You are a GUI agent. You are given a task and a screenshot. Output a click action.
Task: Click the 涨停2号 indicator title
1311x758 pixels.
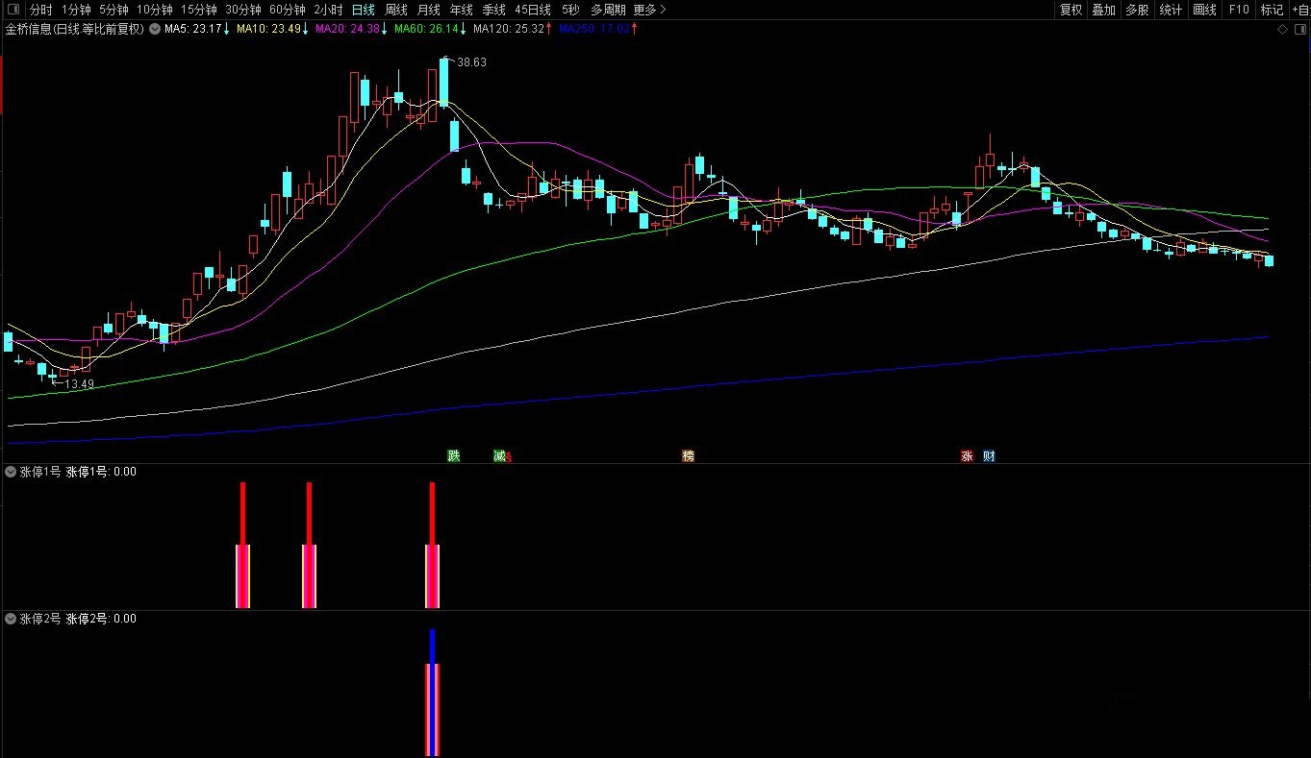pyautogui.click(x=40, y=619)
